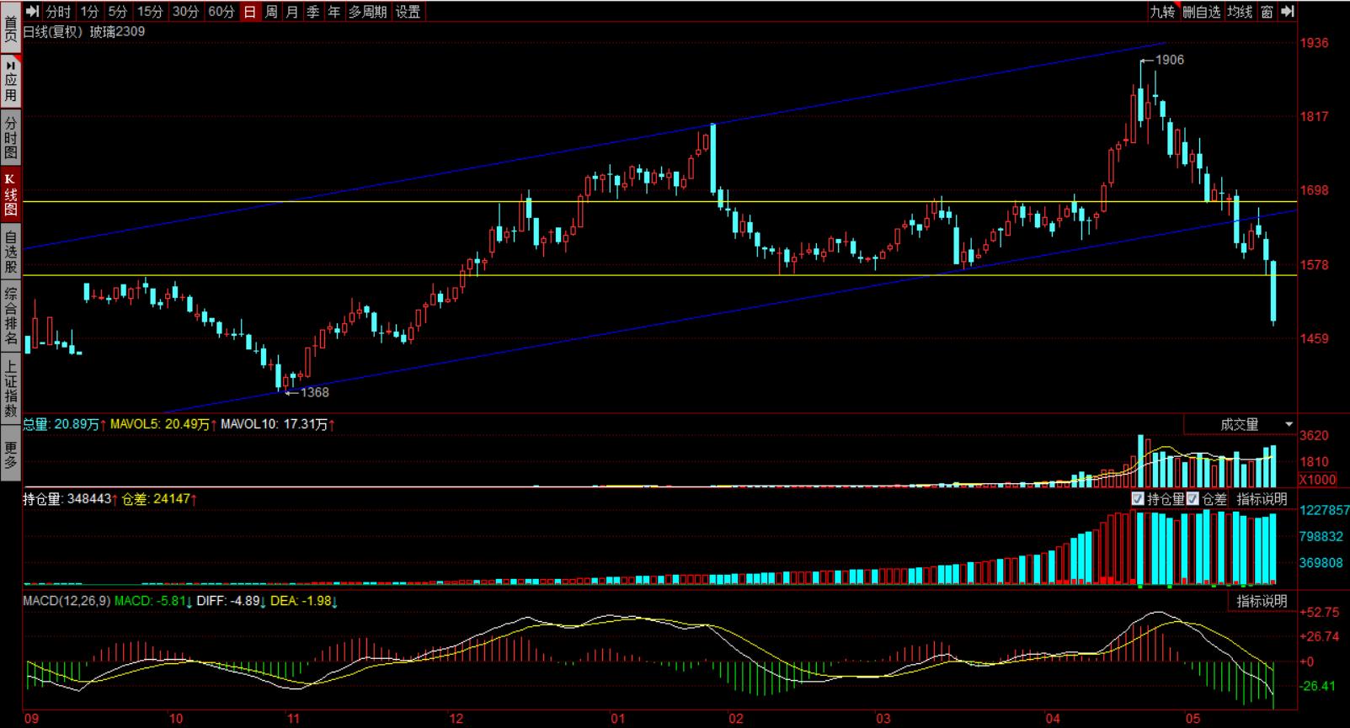Switch to the 周 weekly period
Screen dimensions: 1350x728
coord(271,12)
